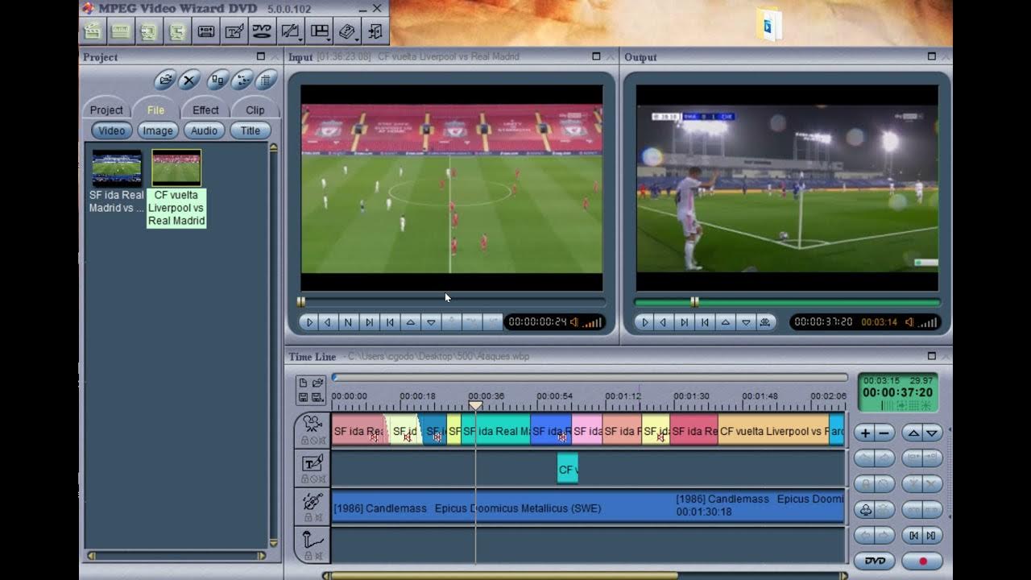Toggle lock on the music track
Viewport: 1031px width, 580px height.
(308, 517)
